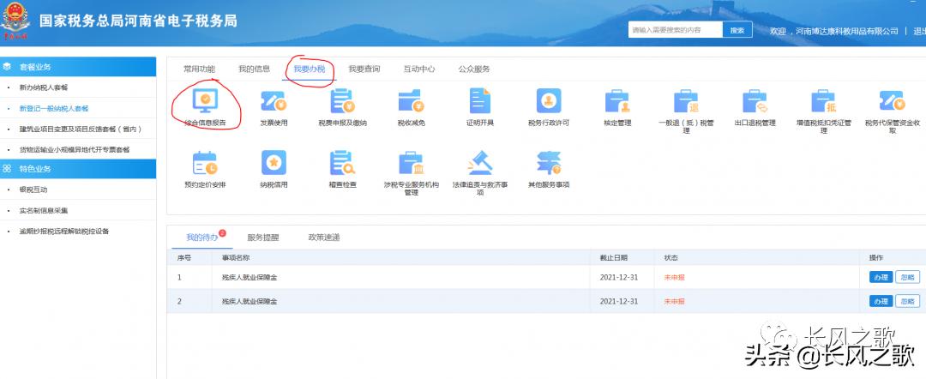926x379 pixels.
Task: Open the 公众服务 tab
Action: pyautogui.click(x=473, y=69)
